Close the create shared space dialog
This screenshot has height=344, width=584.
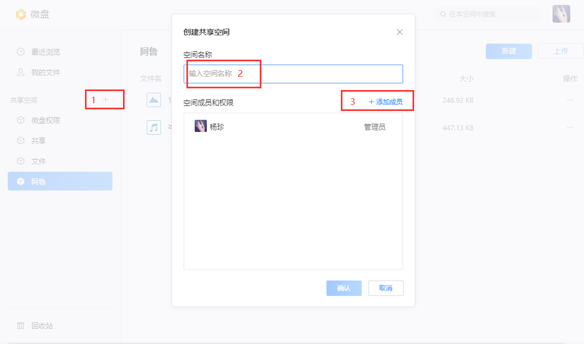(x=400, y=32)
